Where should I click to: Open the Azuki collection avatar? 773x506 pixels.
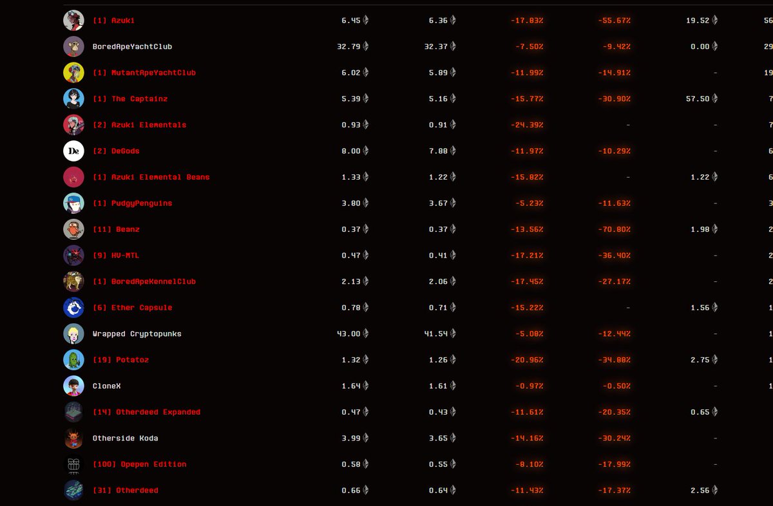tap(73, 21)
